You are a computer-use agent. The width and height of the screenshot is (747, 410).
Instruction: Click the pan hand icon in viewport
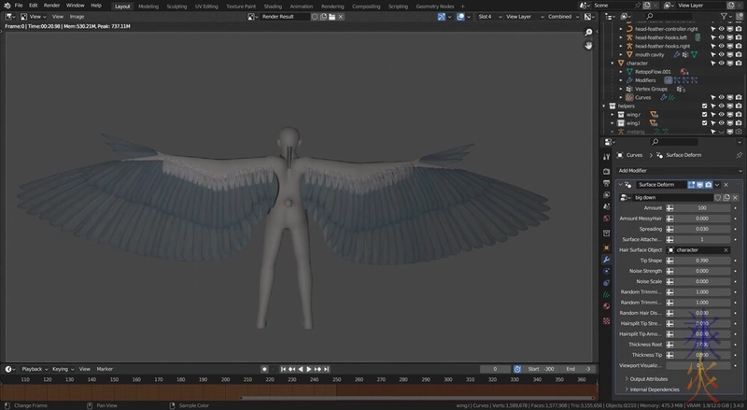point(588,45)
